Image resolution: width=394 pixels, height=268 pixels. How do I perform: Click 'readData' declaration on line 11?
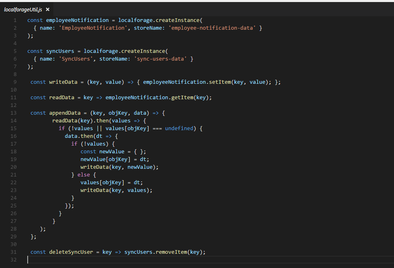click(61, 98)
